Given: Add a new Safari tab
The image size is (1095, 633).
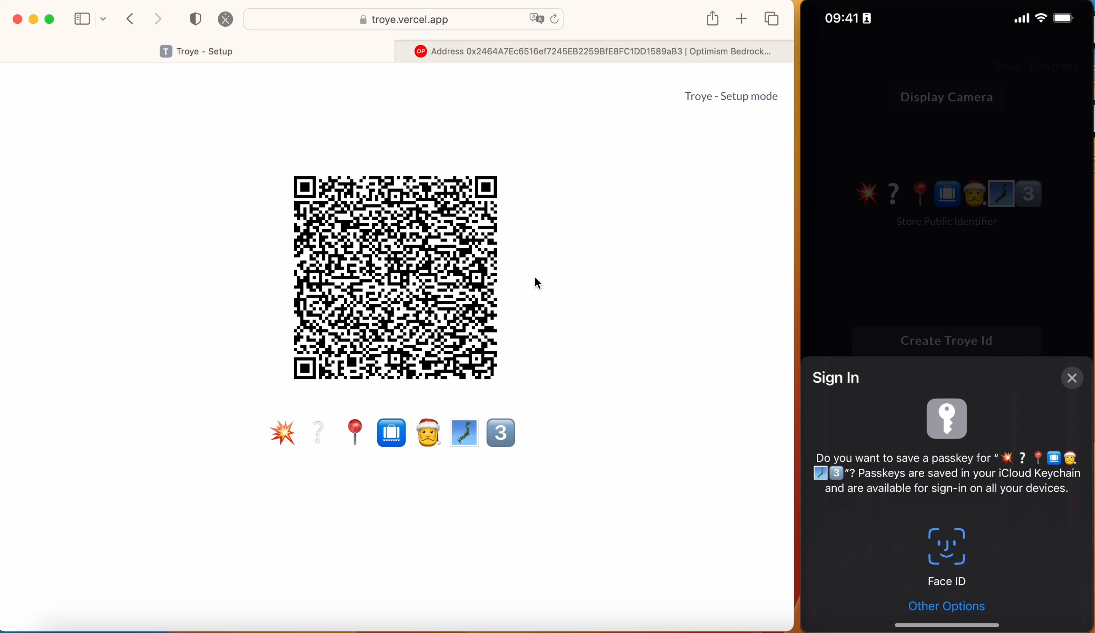Looking at the screenshot, I should [742, 19].
